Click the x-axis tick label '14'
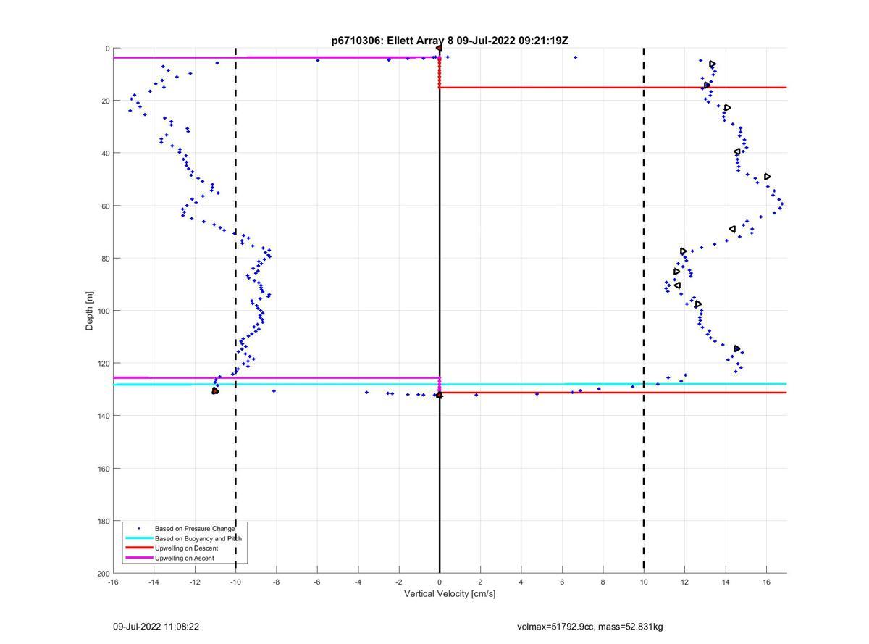869x644 pixels. click(726, 582)
